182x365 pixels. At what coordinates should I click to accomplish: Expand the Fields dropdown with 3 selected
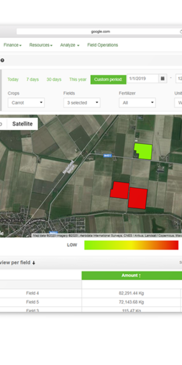[x=82, y=103]
